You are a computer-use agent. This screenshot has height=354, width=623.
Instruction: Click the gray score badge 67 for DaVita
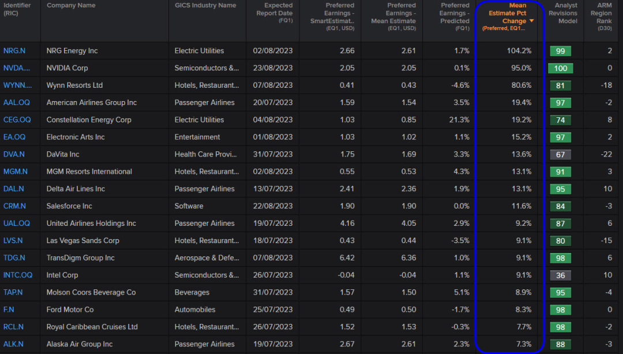point(561,154)
